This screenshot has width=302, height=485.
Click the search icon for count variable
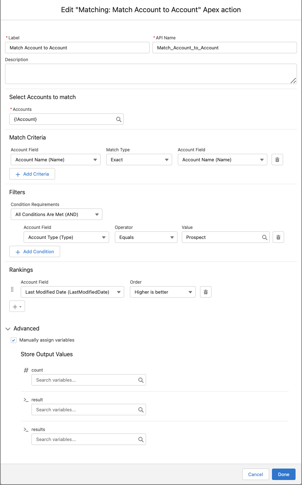(141, 380)
